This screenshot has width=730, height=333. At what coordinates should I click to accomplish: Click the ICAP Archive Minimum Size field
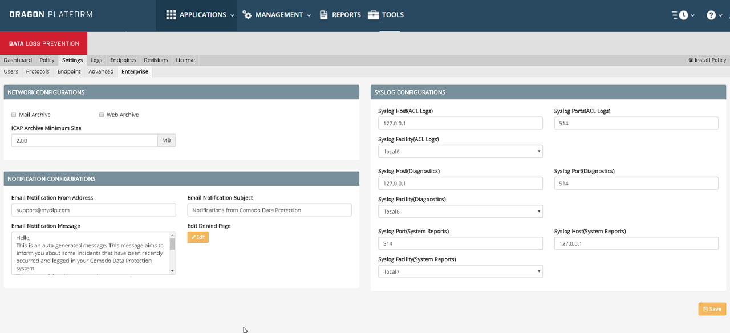pos(84,140)
